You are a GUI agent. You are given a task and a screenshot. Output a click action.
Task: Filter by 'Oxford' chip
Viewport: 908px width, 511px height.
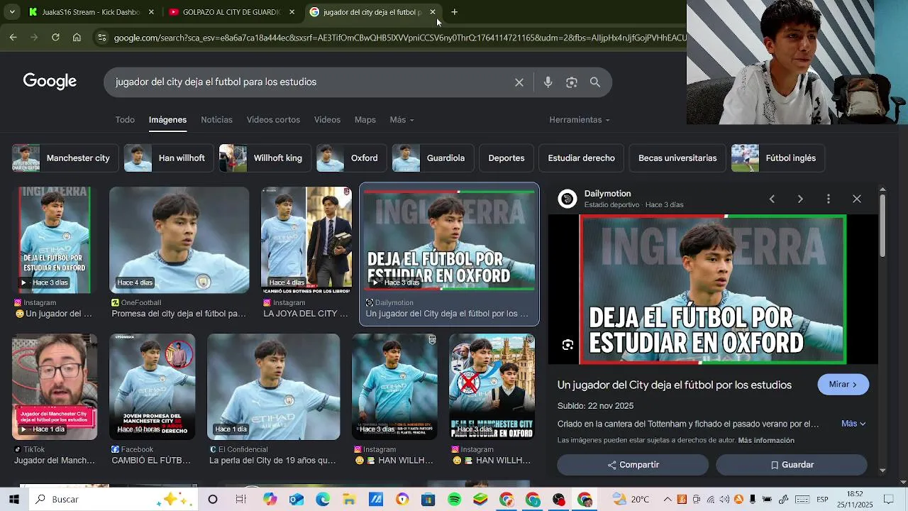click(x=351, y=158)
